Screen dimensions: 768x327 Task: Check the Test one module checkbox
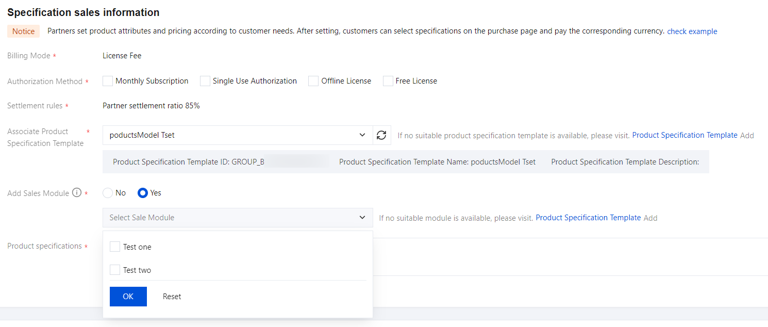(115, 246)
